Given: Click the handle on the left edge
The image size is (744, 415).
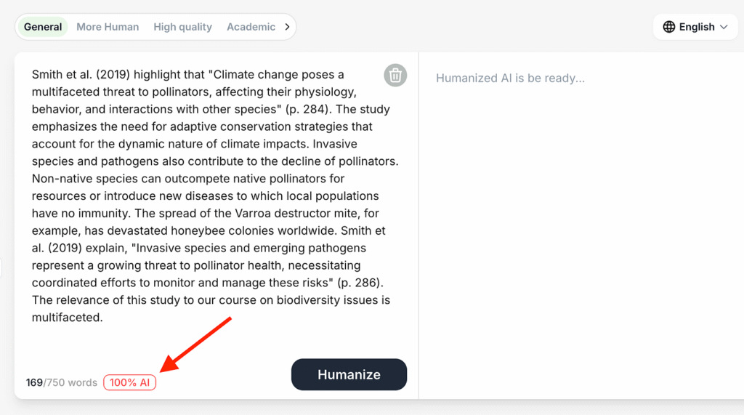Looking at the screenshot, I should [x=1, y=268].
